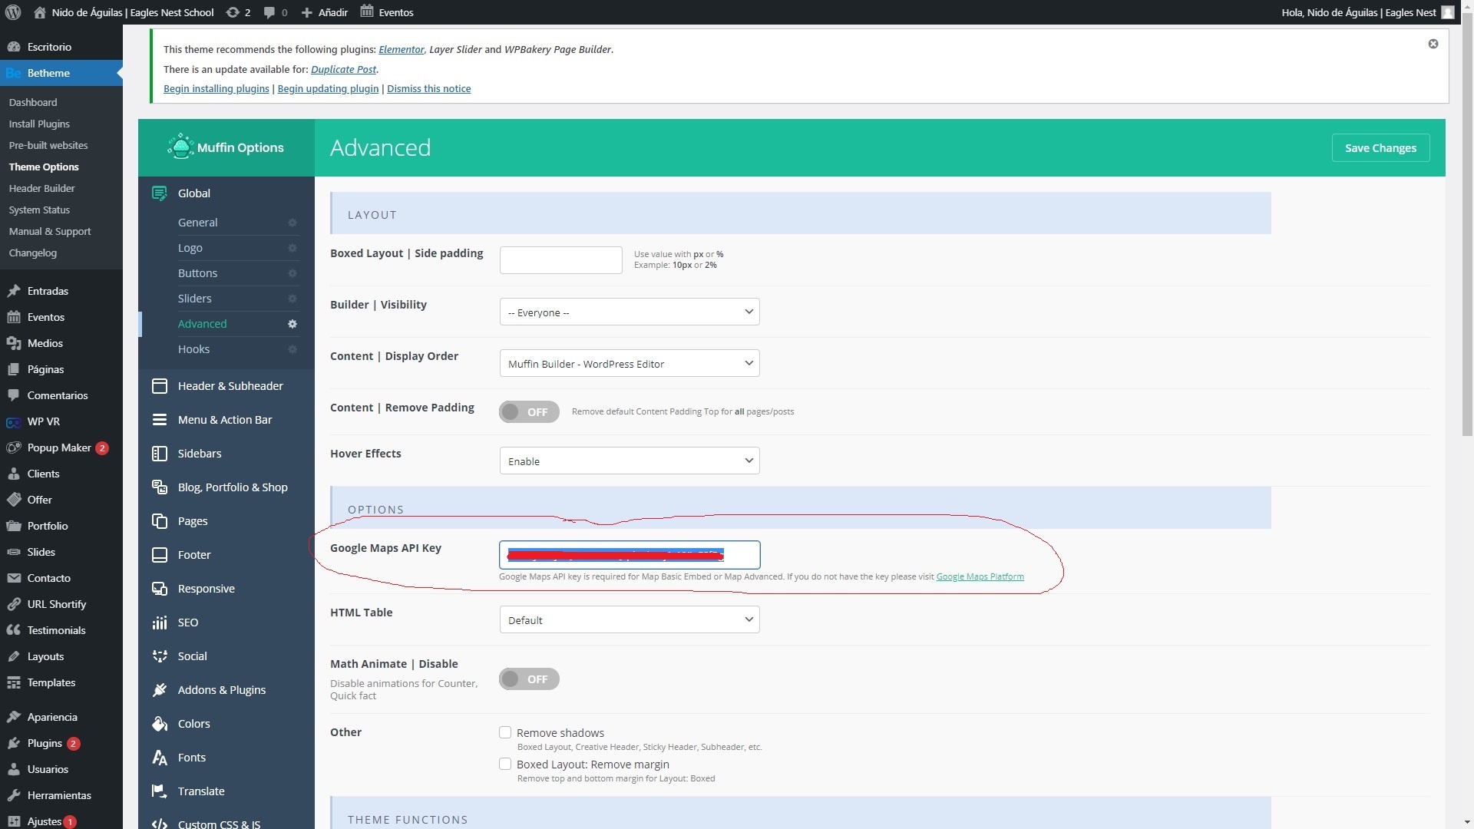Open Páginas icon in sidebar
The width and height of the screenshot is (1474, 829).
(x=14, y=369)
